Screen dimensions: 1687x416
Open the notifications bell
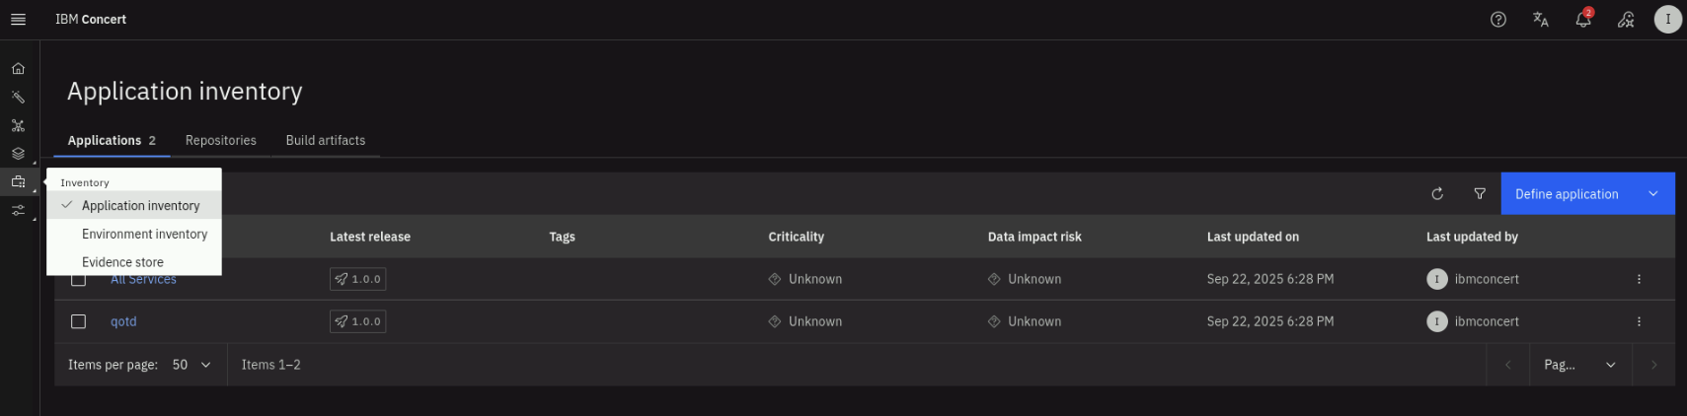1582,19
